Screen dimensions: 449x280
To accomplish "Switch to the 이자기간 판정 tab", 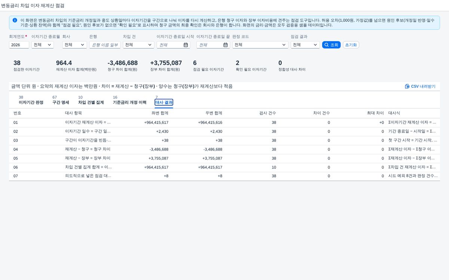I will click(31, 102).
